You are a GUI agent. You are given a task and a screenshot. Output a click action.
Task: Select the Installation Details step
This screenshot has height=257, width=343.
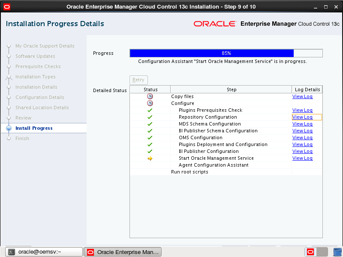click(x=36, y=87)
